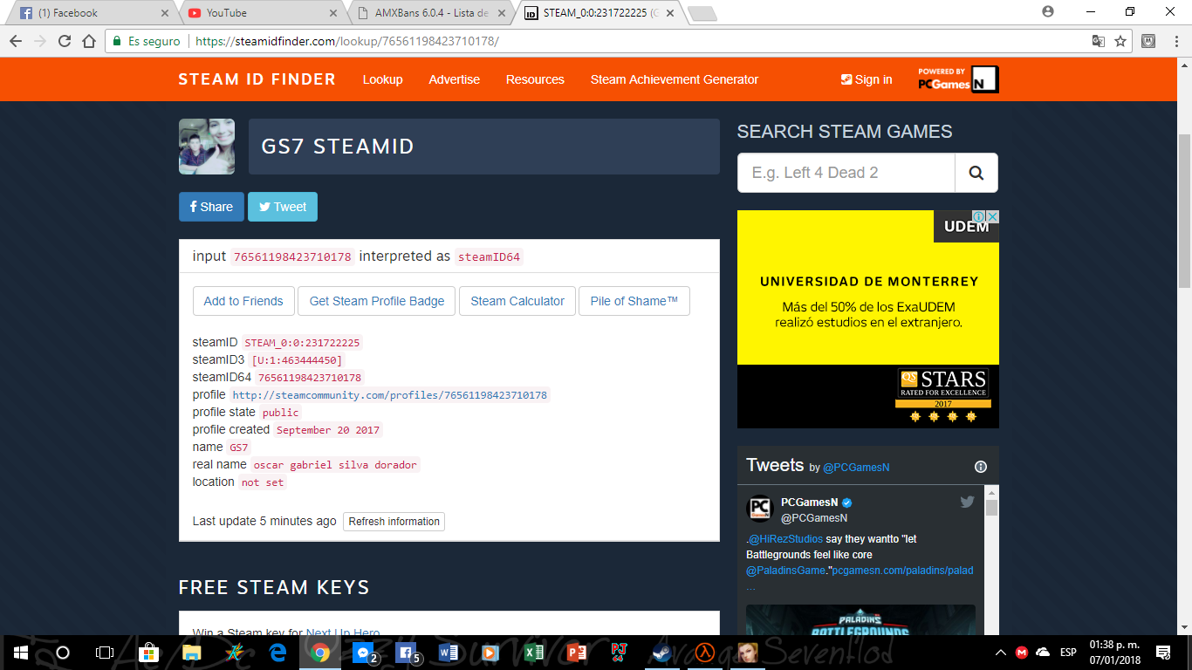1192x670 pixels.
Task: Open @HiRezStudios mention link
Action: [785, 539]
